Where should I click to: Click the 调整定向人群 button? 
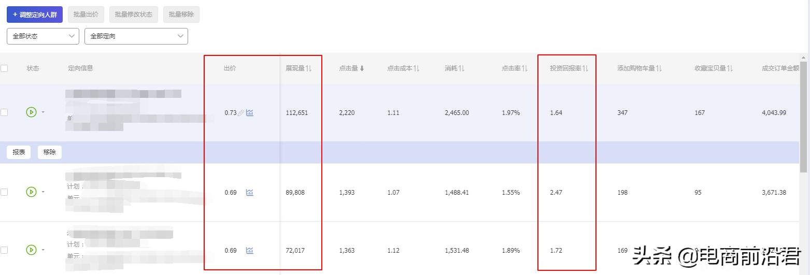click(35, 15)
